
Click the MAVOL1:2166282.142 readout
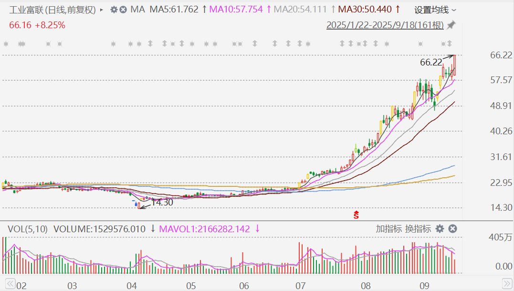tap(205, 229)
